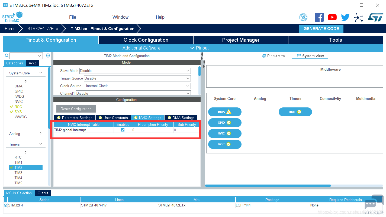
Task: Select TIM3 in the Timers list
Action: [18, 173]
